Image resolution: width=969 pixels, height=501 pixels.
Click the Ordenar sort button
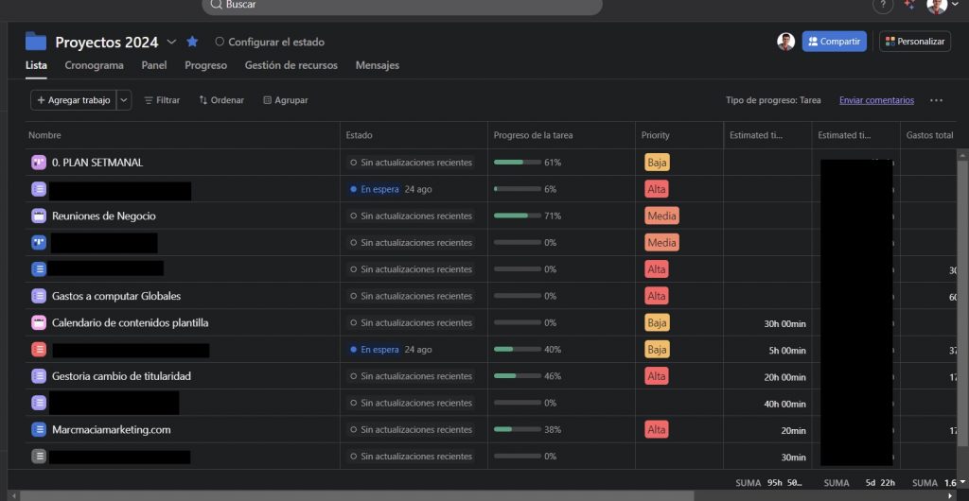coord(221,100)
